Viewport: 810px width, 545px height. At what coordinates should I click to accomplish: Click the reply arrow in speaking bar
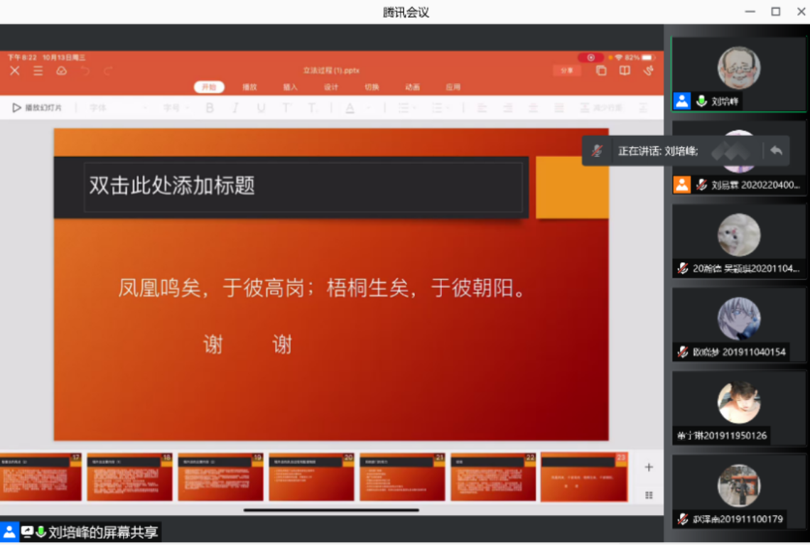coord(776,151)
